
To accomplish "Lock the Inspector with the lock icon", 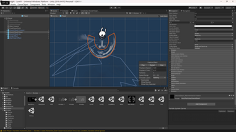I will (x=232, y=11).
